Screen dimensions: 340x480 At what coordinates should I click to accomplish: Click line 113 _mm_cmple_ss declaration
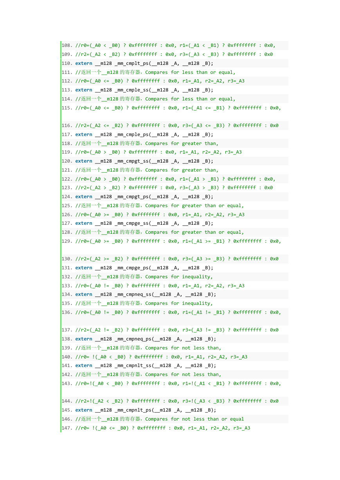144,90
